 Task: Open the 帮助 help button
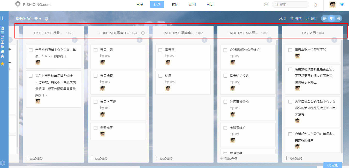tap(333, 165)
